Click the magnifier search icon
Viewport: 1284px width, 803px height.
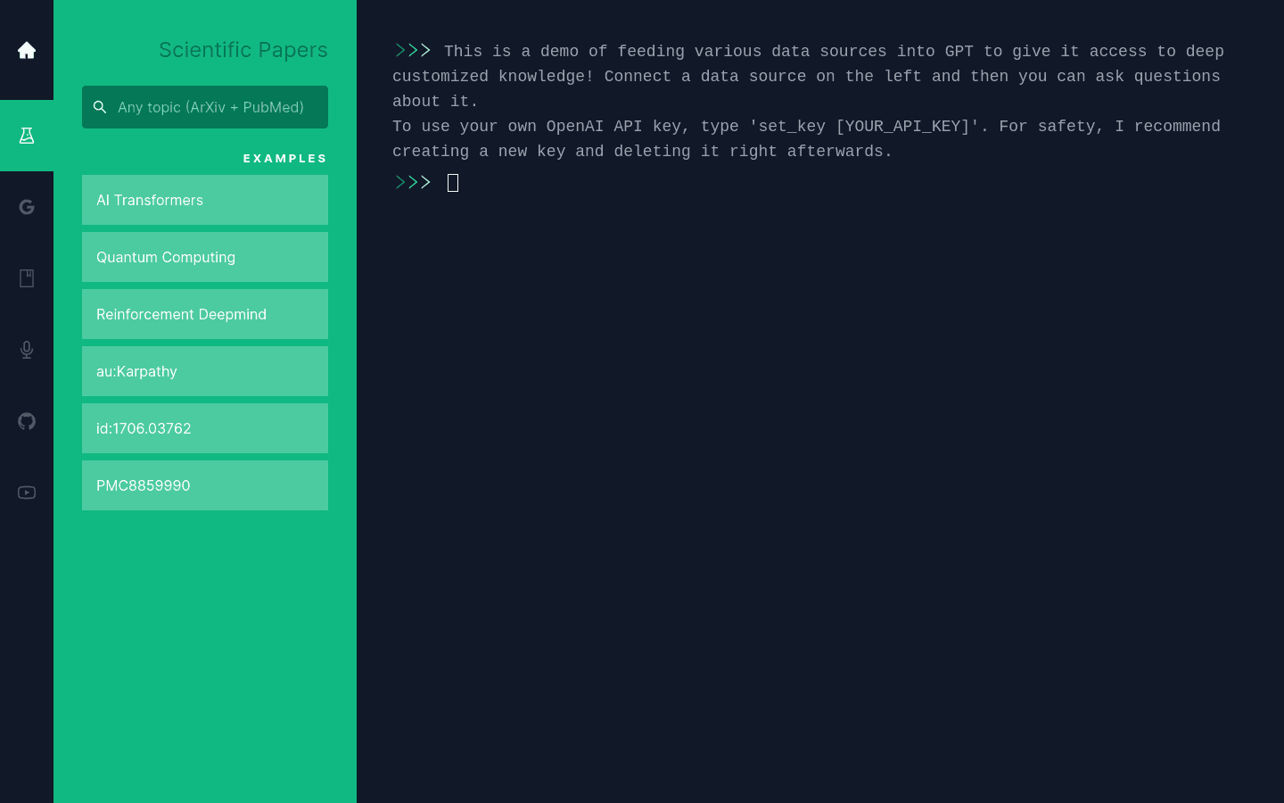point(100,107)
